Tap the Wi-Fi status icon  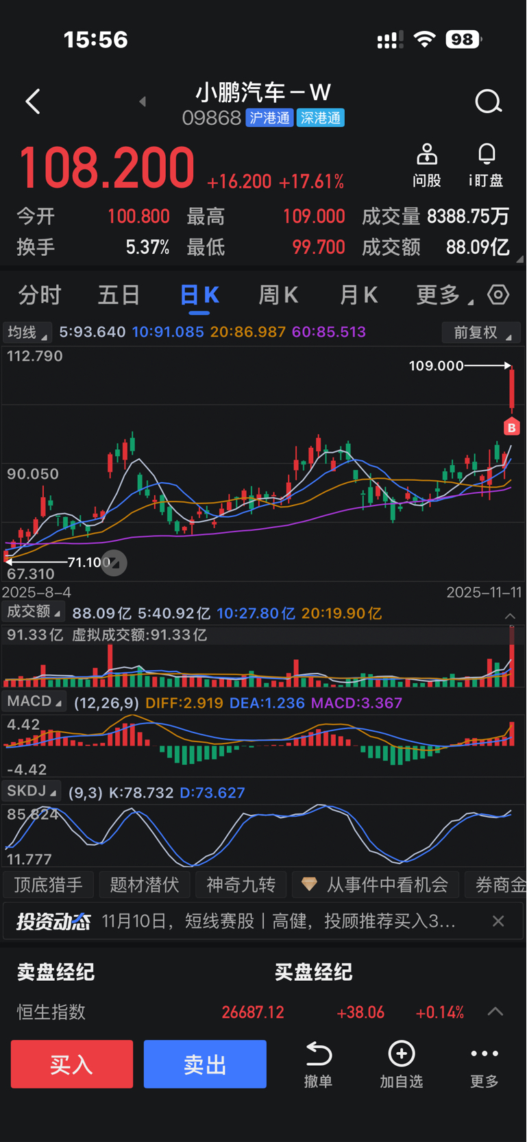(425, 39)
